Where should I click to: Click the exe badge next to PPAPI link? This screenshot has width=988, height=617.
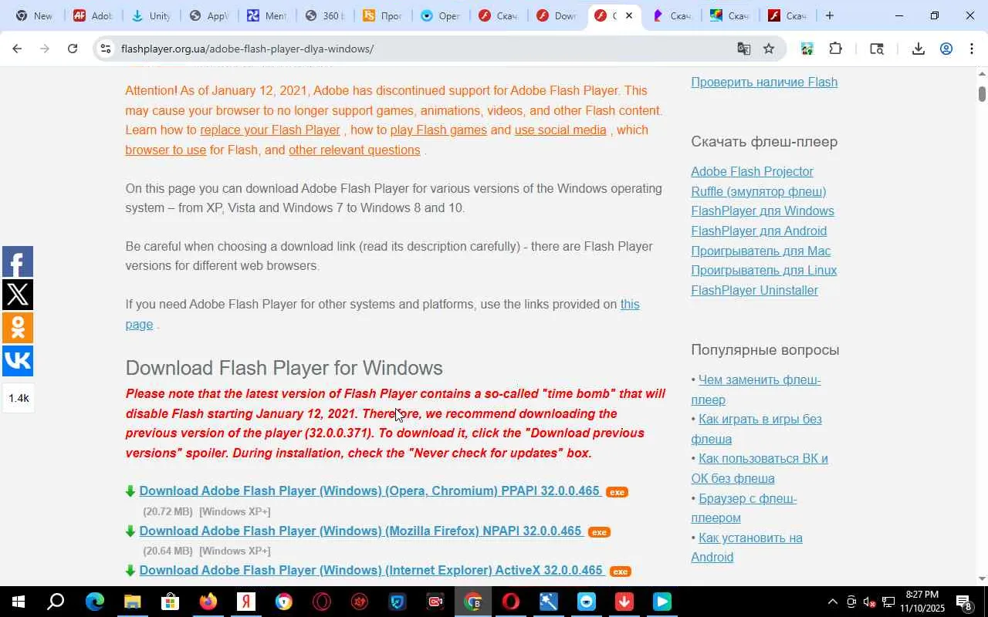tap(617, 492)
